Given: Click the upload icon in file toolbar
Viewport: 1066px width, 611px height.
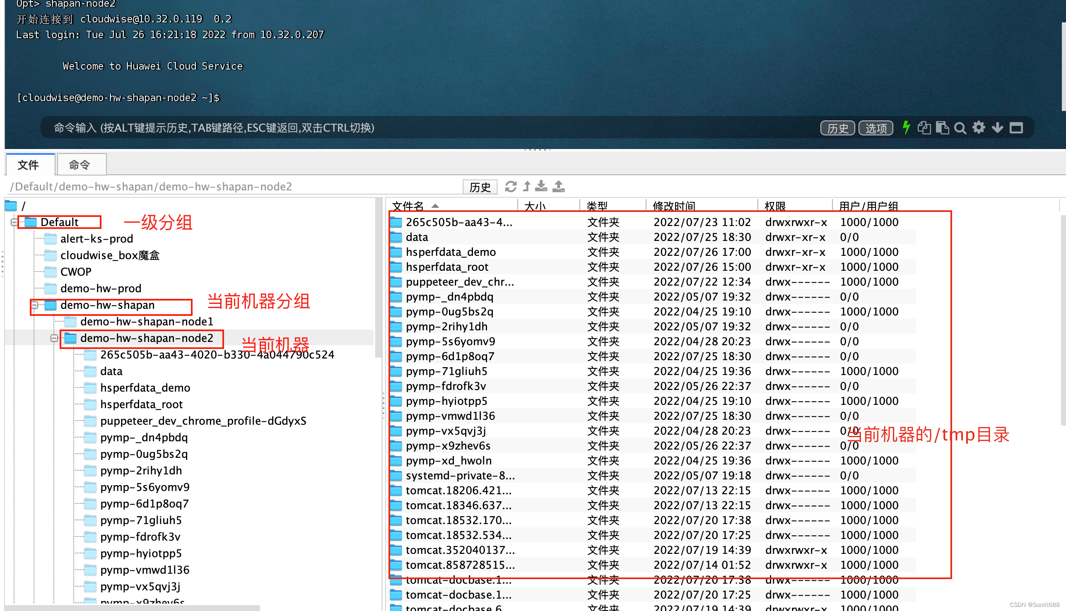Looking at the screenshot, I should 558,186.
